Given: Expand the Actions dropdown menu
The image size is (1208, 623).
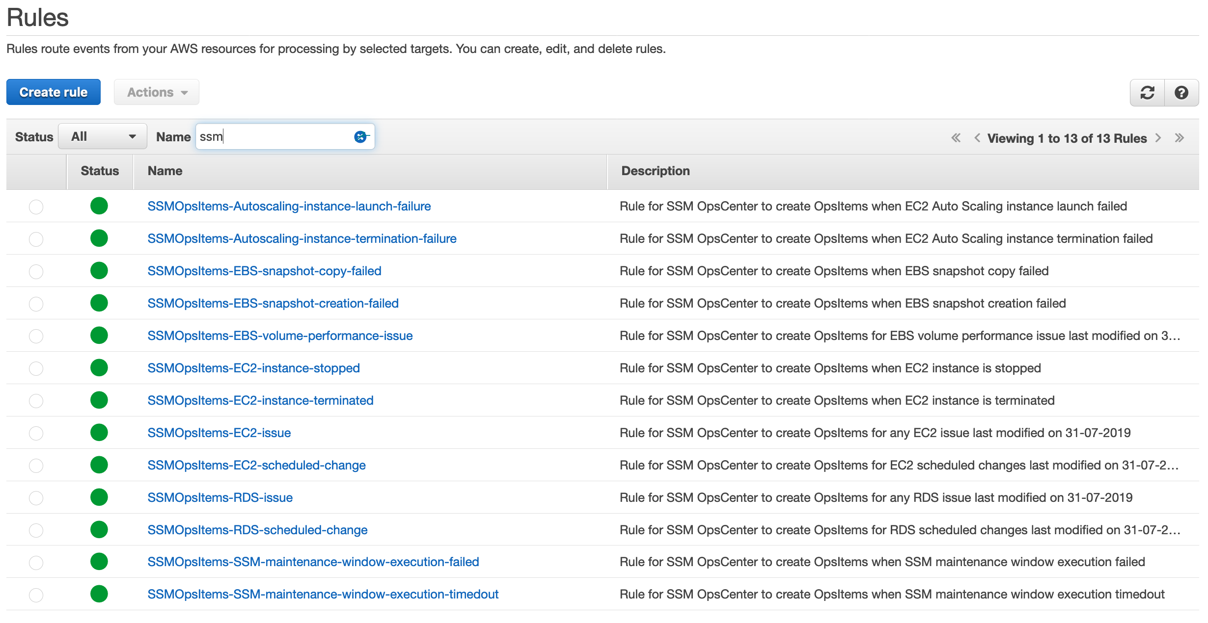Looking at the screenshot, I should coord(157,92).
